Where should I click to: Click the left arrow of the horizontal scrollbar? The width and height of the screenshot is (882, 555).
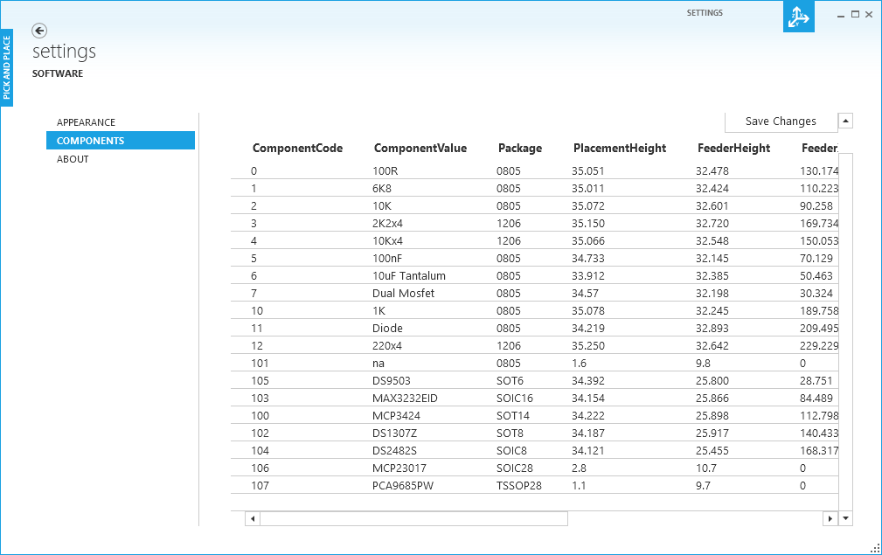pos(252,517)
